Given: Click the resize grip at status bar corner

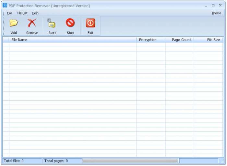Looking at the screenshot, I should [222, 161].
